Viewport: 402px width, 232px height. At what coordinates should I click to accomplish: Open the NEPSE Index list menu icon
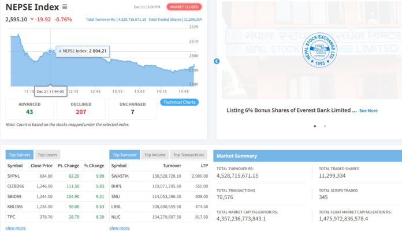(x=65, y=7)
